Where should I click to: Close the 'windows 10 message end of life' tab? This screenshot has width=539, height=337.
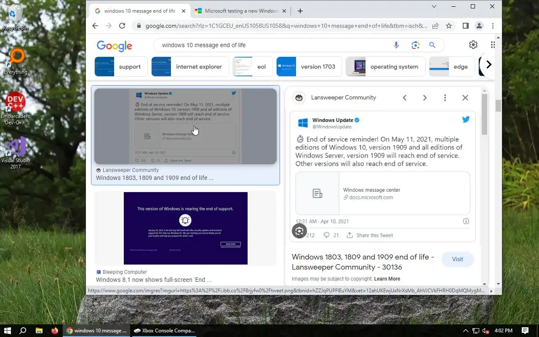(x=184, y=11)
